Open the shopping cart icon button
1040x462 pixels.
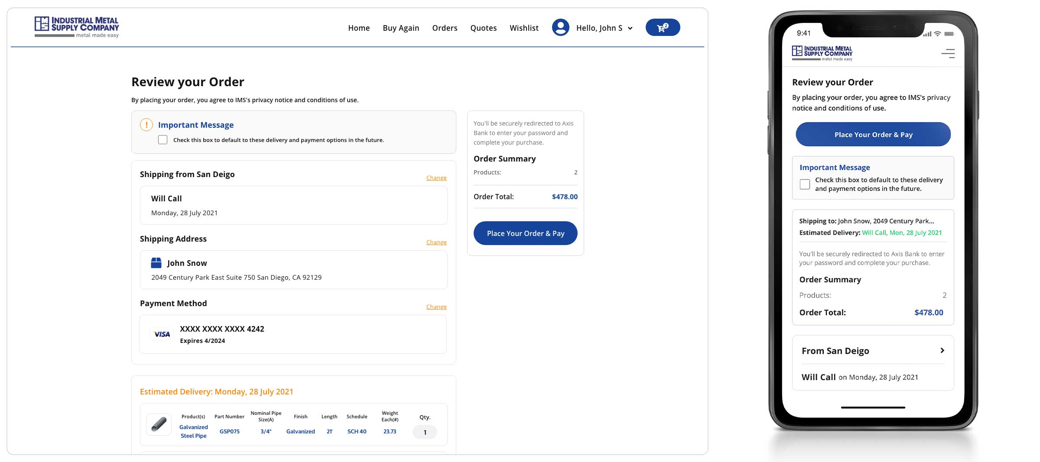point(662,28)
